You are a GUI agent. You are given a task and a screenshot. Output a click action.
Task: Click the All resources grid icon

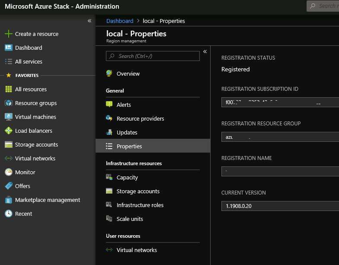[x=9, y=89]
